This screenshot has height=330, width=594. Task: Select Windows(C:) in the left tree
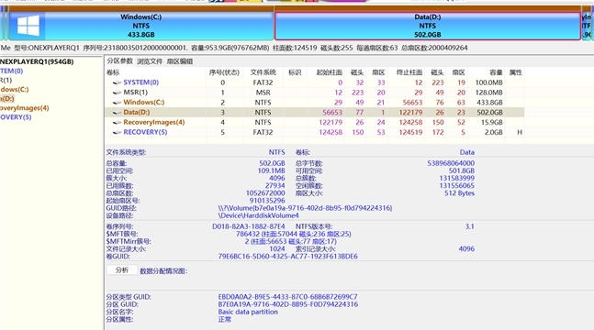pyautogui.click(x=15, y=89)
